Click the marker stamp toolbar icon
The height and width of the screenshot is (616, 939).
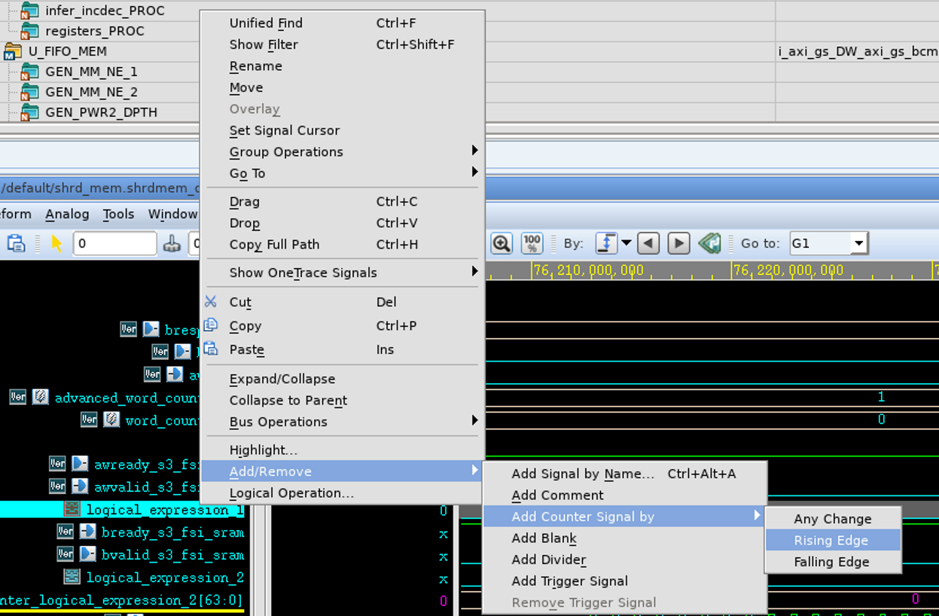pos(172,243)
